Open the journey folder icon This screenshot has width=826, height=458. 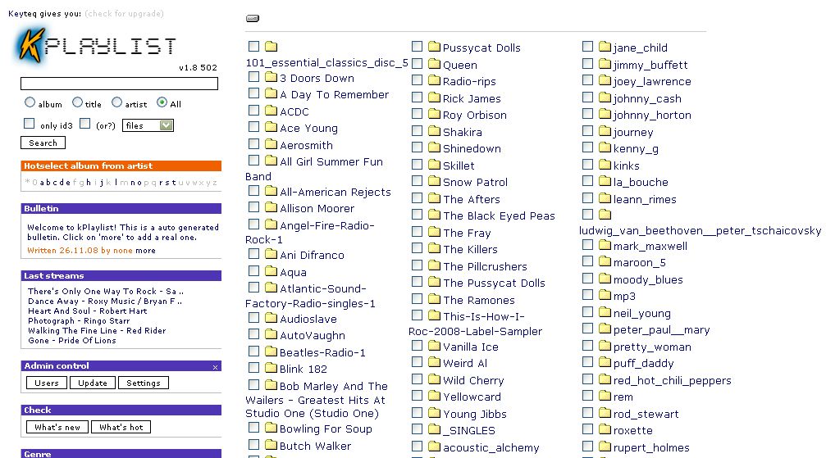click(605, 131)
